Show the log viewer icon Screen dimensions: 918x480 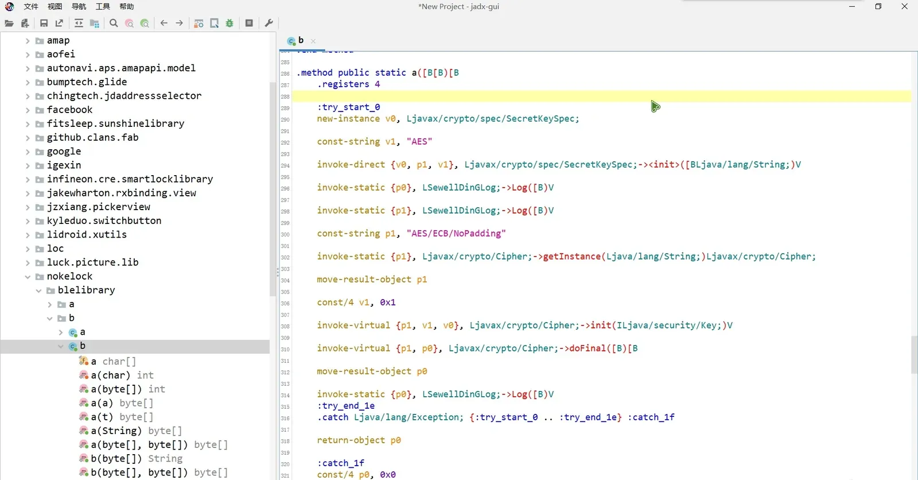(249, 24)
